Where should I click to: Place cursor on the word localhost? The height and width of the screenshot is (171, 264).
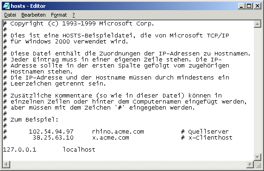(79, 149)
